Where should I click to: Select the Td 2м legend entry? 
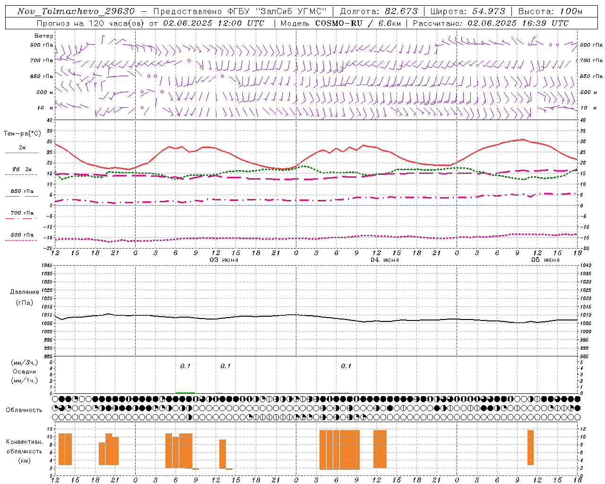click(x=22, y=169)
